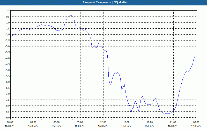Select the 16.03.25 date under 09:00
The image size is (207, 129).
point(79,126)
